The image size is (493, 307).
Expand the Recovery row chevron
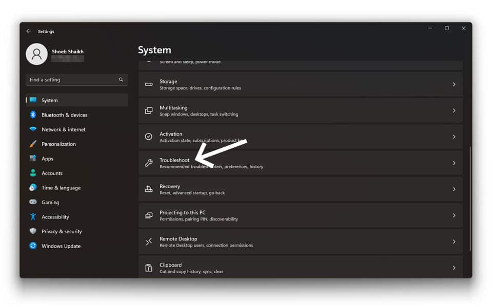pyautogui.click(x=454, y=189)
